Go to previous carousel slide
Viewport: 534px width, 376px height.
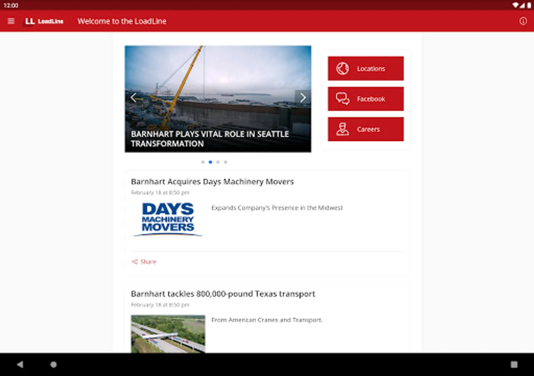(x=133, y=98)
